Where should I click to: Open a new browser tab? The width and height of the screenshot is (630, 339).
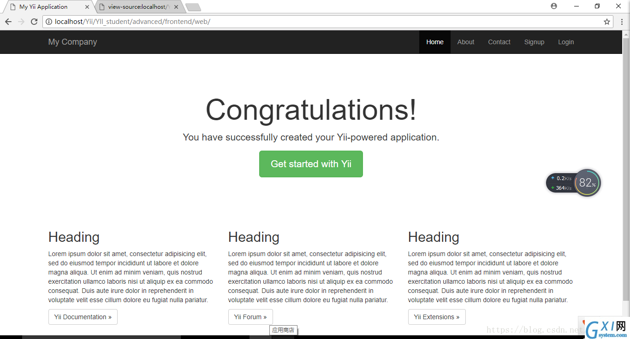point(193,7)
